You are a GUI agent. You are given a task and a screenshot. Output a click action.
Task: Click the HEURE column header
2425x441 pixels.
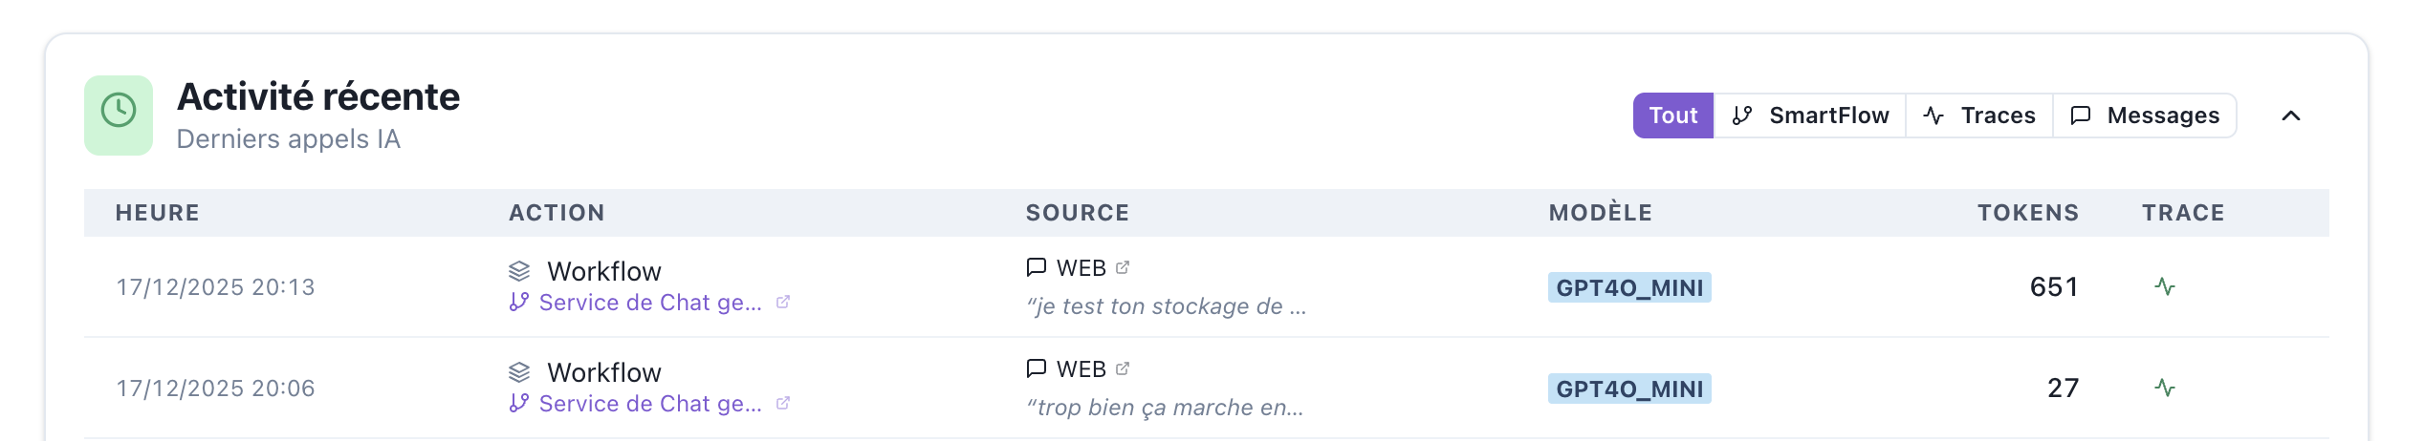coord(158,213)
